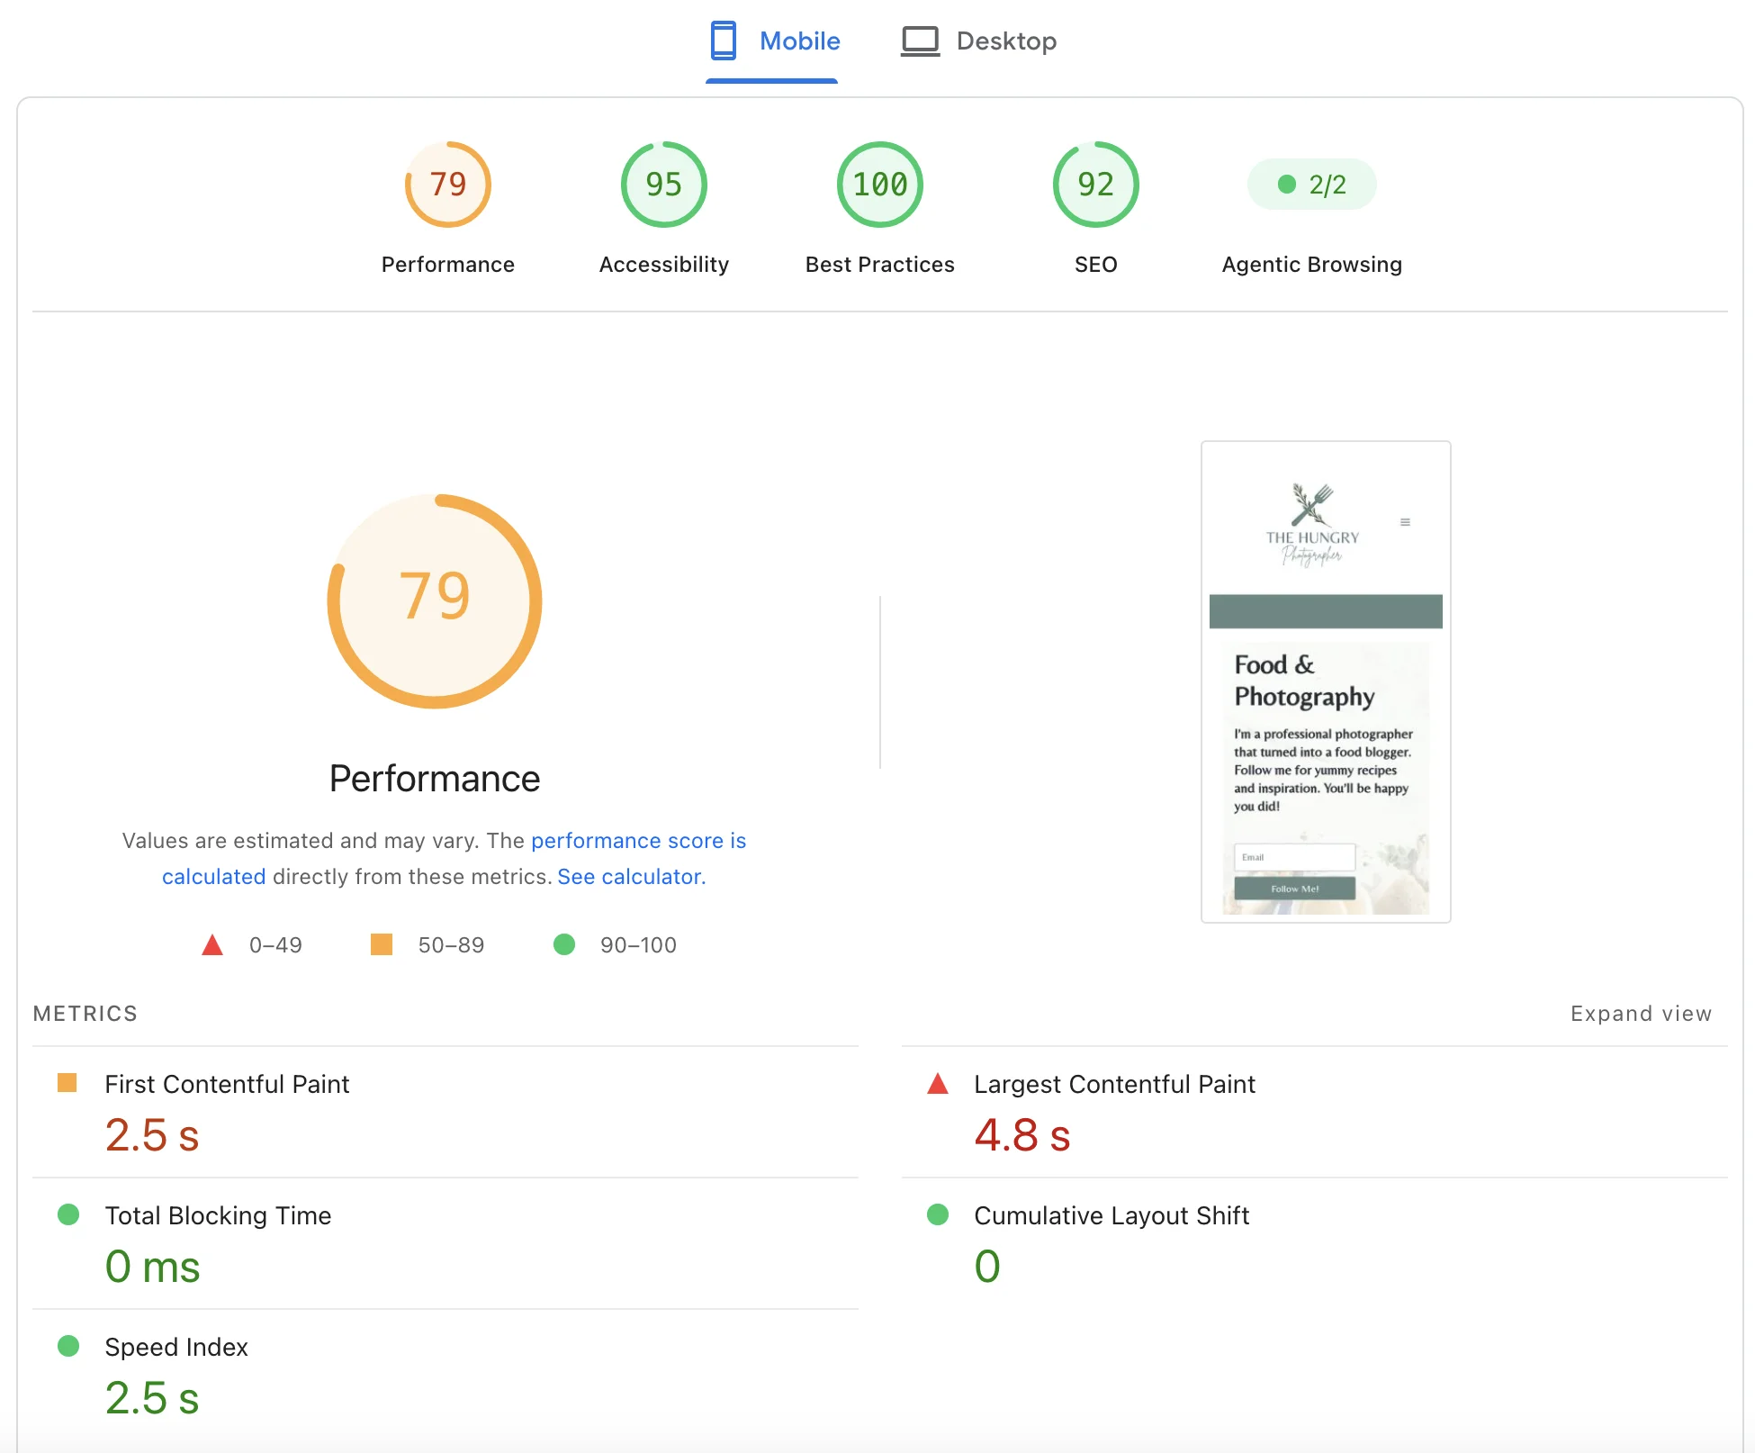Click the green dot beside Cumulative Layout Shift
The height and width of the screenshot is (1453, 1755).
(938, 1214)
